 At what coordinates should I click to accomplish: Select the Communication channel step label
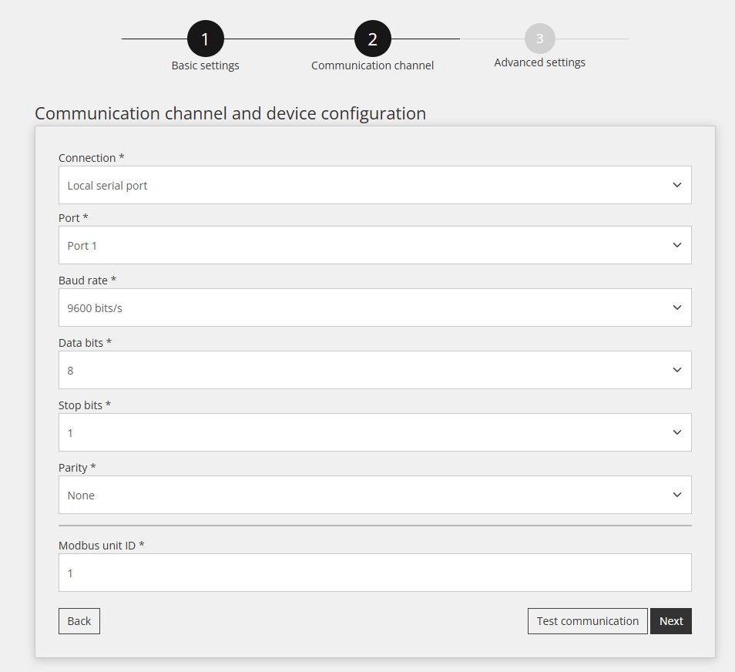372,66
